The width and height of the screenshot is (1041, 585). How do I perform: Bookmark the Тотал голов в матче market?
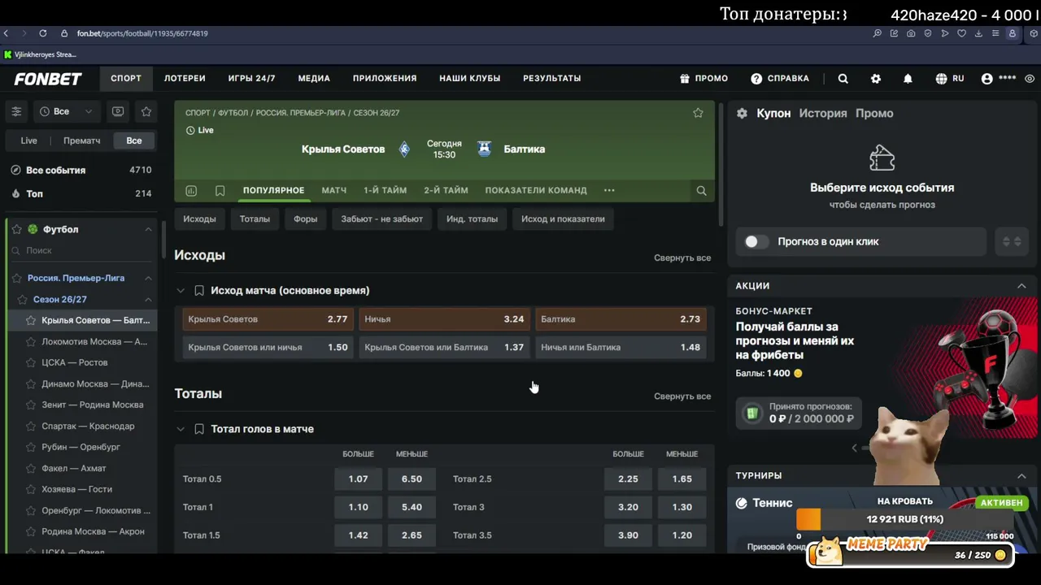[x=199, y=429]
